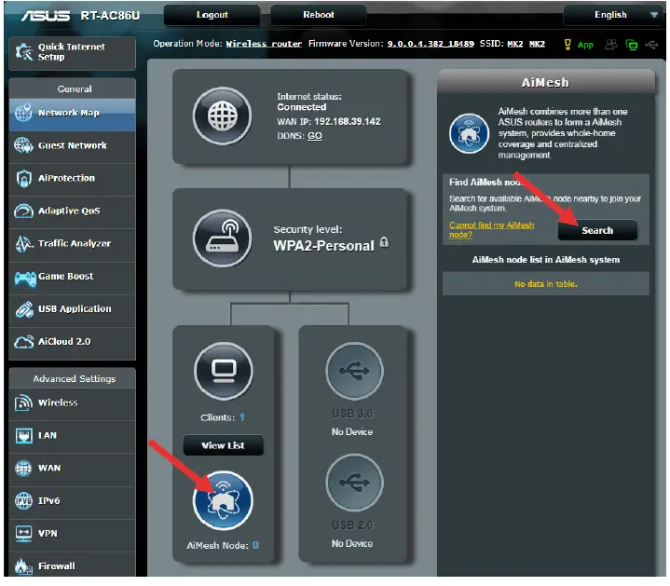Click Search for AiMesh nodes
This screenshot has width=670, height=586.
click(x=597, y=231)
